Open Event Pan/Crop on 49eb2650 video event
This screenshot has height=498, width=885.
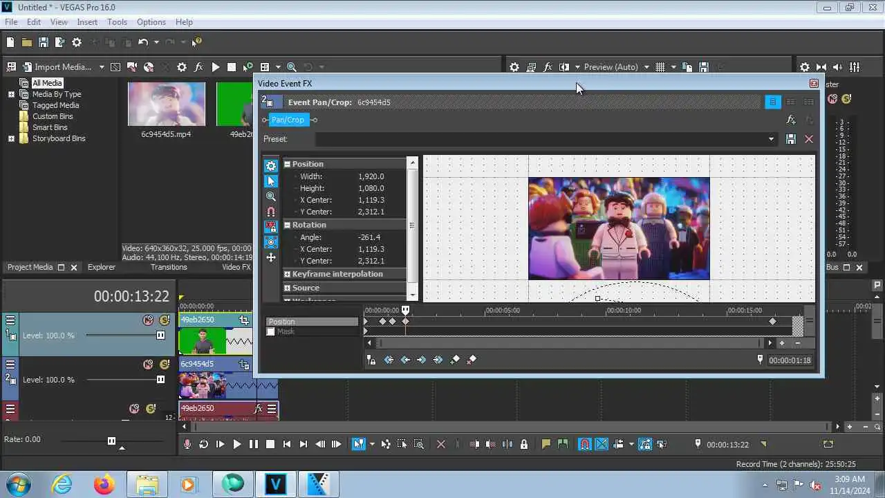[244, 320]
